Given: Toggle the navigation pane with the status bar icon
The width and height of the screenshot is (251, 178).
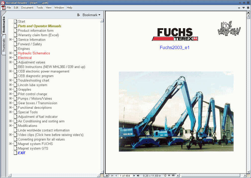Looking at the screenshot, I should click(x=107, y=175).
